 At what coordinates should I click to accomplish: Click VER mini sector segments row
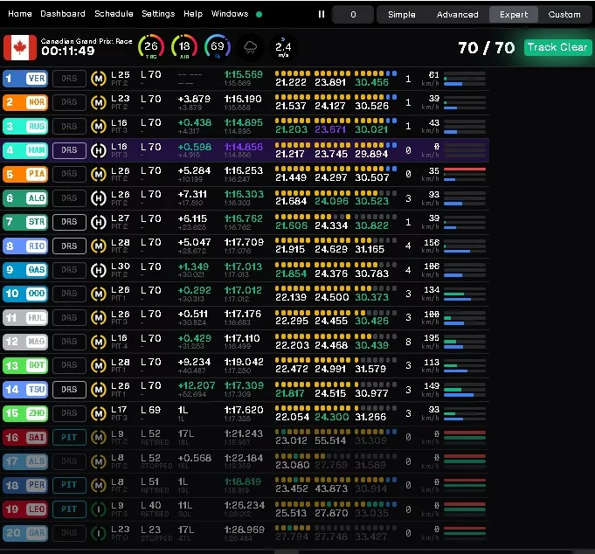336,73
